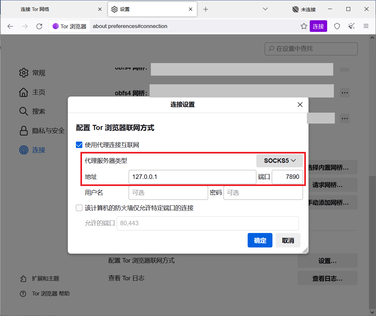The height and width of the screenshot is (316, 376).
Task: Click the 密码 optional input field
Action: pos(263,193)
